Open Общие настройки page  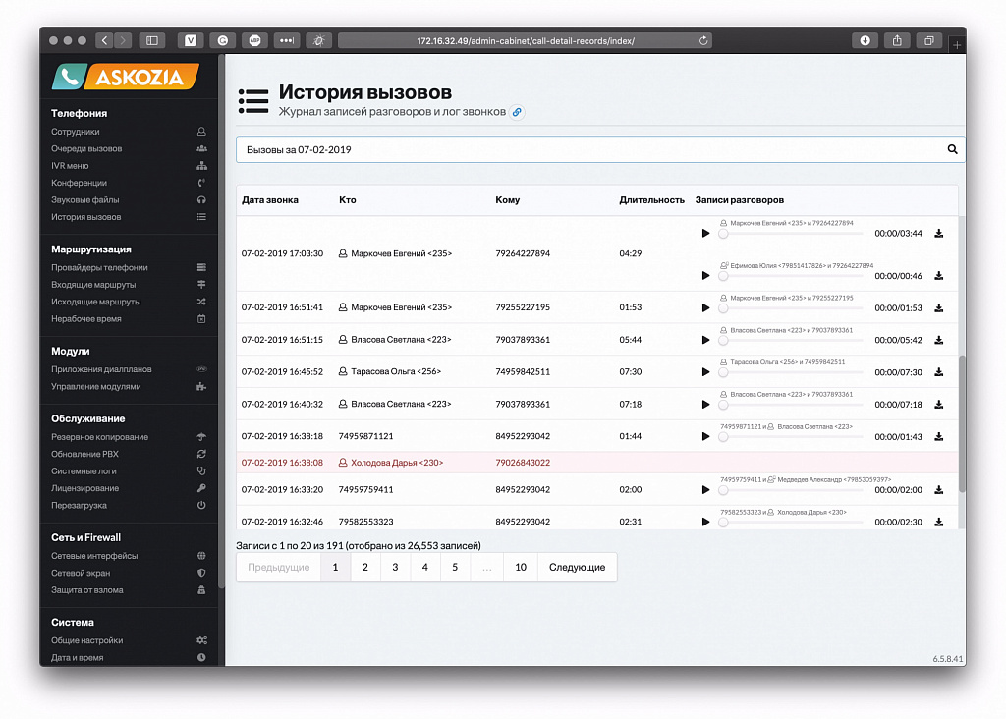point(87,640)
